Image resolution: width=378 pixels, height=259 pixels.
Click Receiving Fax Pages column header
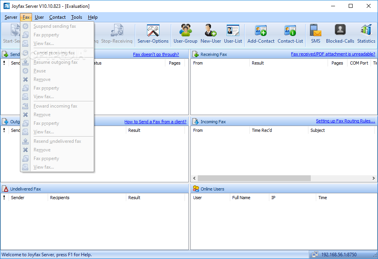coord(337,63)
